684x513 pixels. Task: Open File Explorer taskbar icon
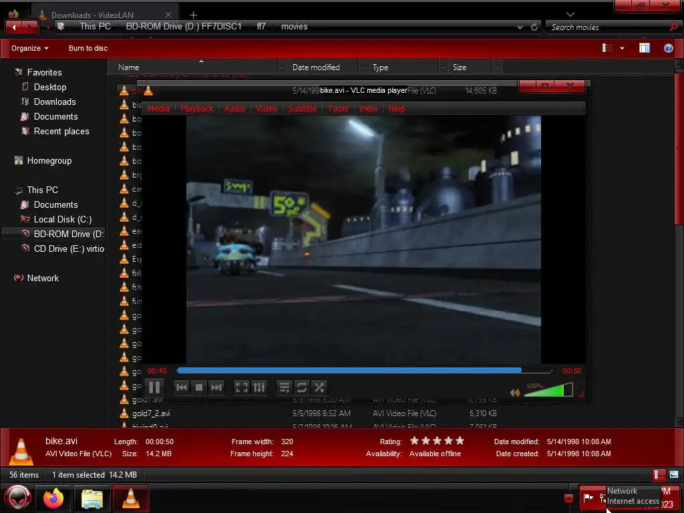tap(92, 498)
